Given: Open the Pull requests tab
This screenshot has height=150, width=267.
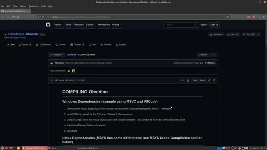Looking at the screenshot, I should point(43,45).
